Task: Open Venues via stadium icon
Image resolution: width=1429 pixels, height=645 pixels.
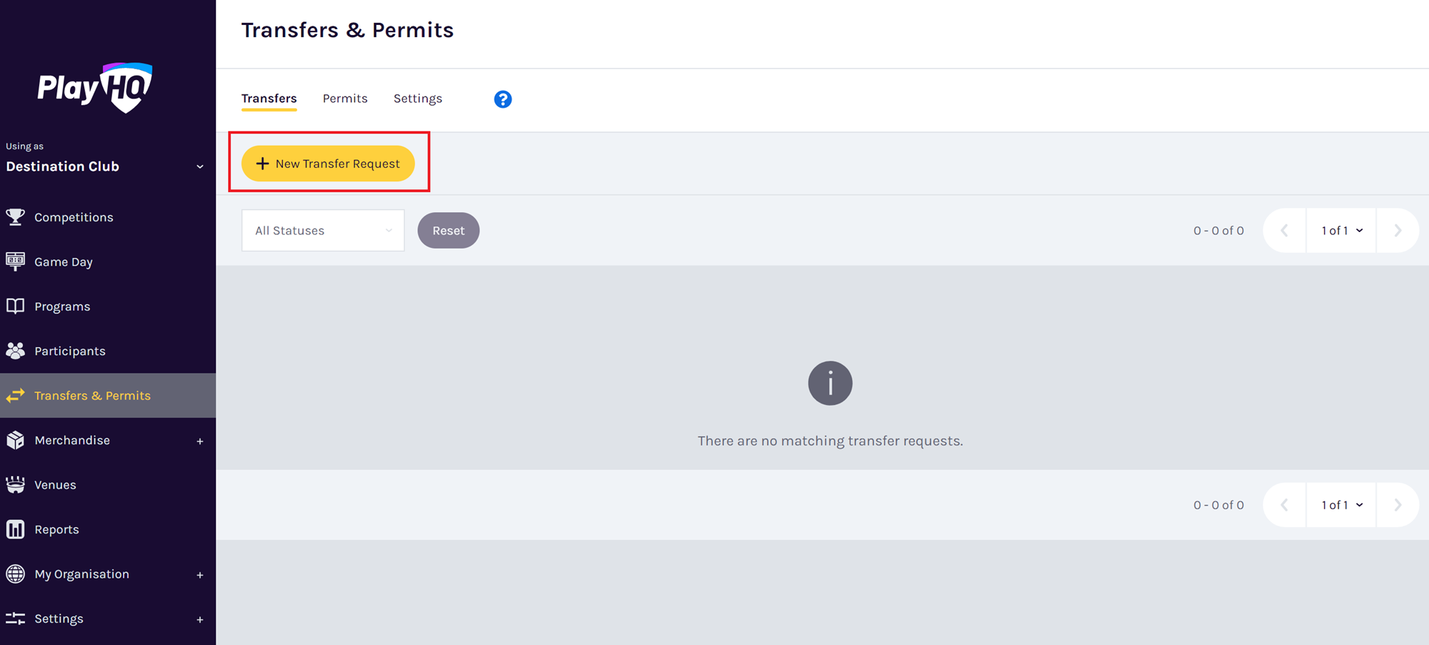Action: tap(15, 484)
